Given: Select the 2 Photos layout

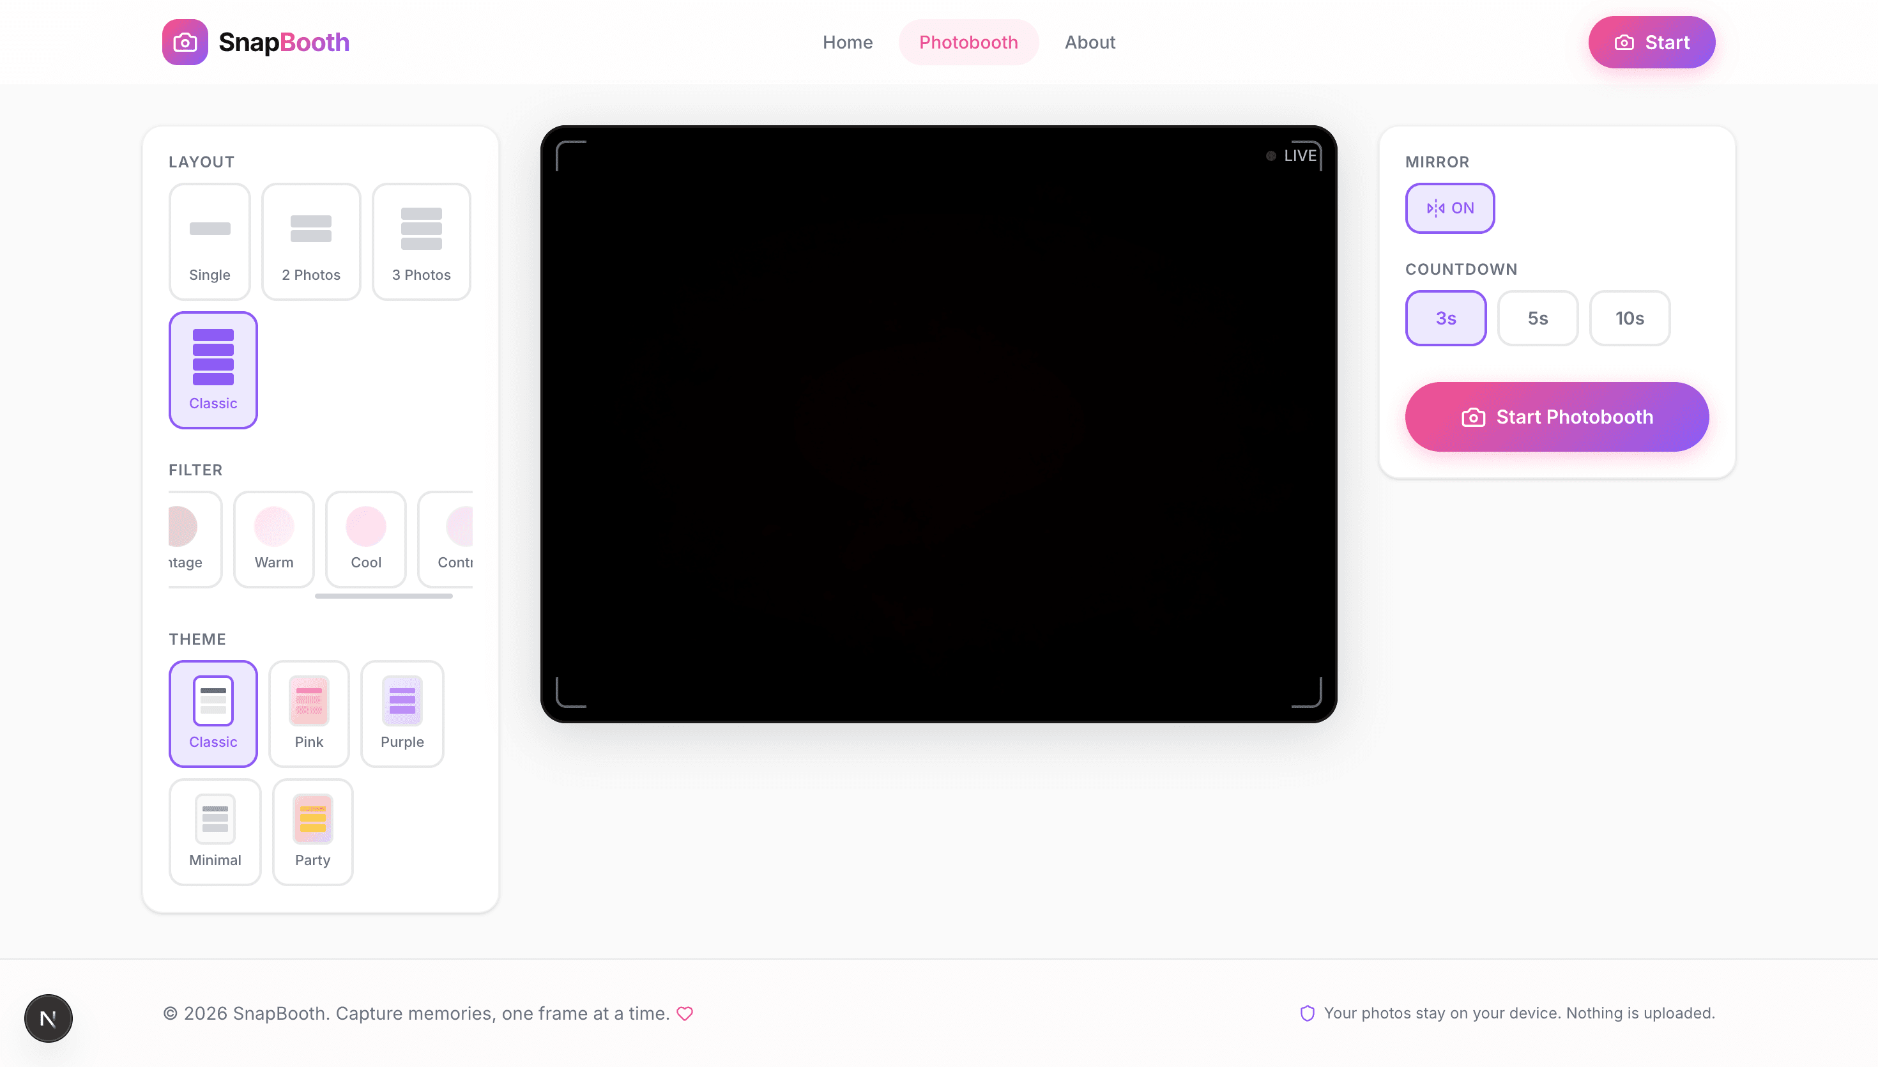Looking at the screenshot, I should tap(311, 241).
